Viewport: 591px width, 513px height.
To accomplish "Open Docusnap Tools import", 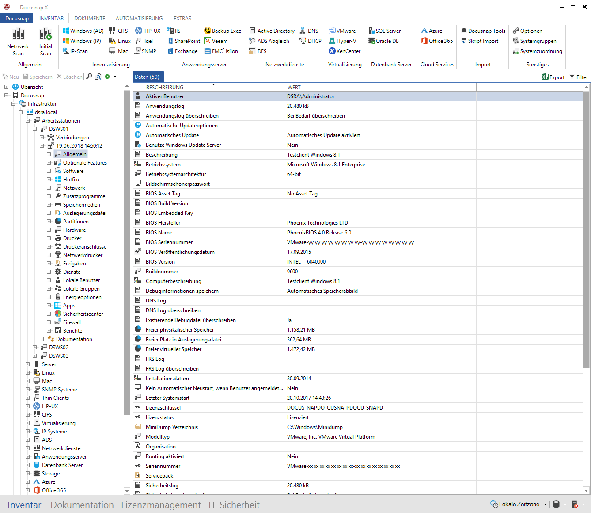I will (x=483, y=31).
